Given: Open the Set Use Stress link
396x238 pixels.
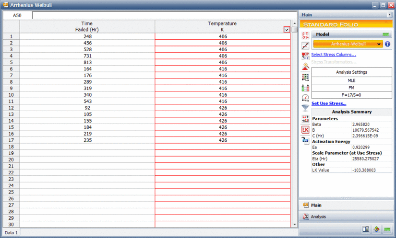Looking at the screenshot, I should (x=329, y=103).
